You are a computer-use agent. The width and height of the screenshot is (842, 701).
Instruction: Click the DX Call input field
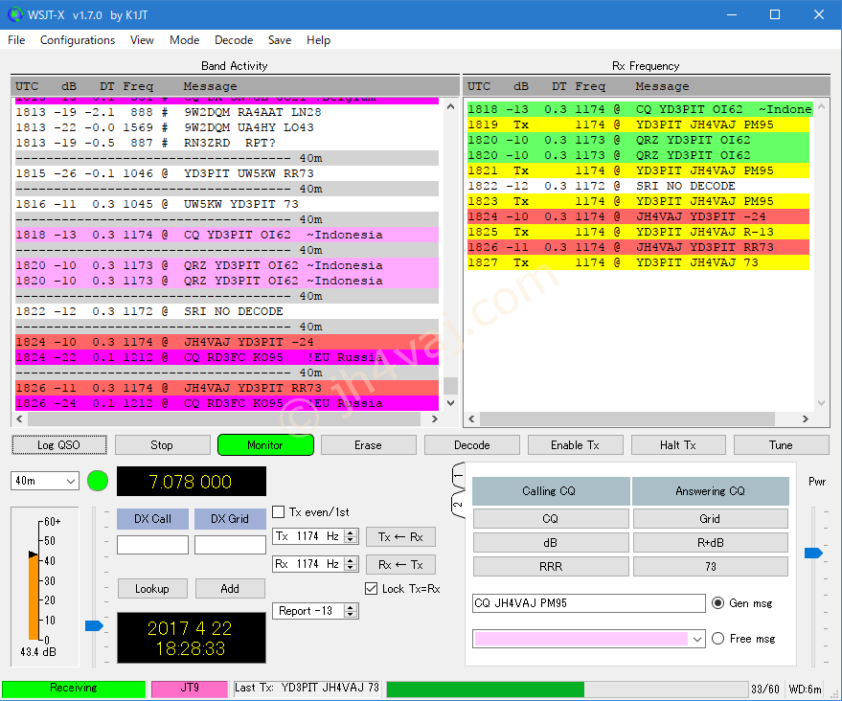pos(152,544)
